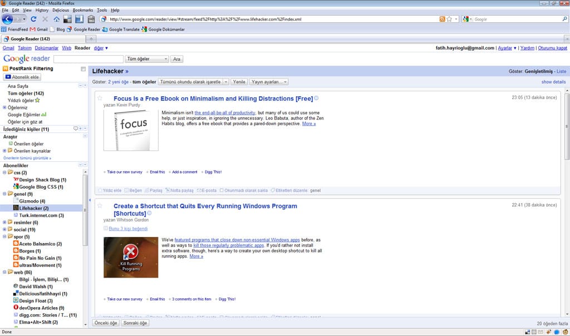Star the Focus ebook article
This screenshot has height=336, width=570.
tap(100, 98)
